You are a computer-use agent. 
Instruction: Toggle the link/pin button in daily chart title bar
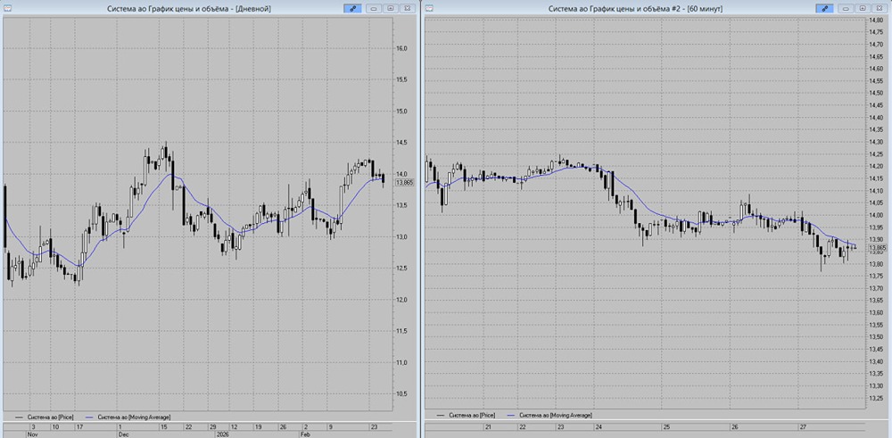(x=352, y=9)
